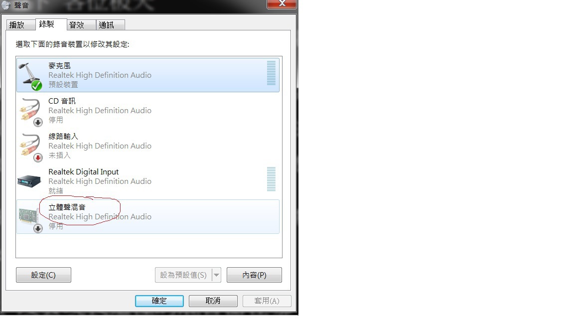Click the 就緒 status text
Screen dimensions: 574x323
pos(56,191)
